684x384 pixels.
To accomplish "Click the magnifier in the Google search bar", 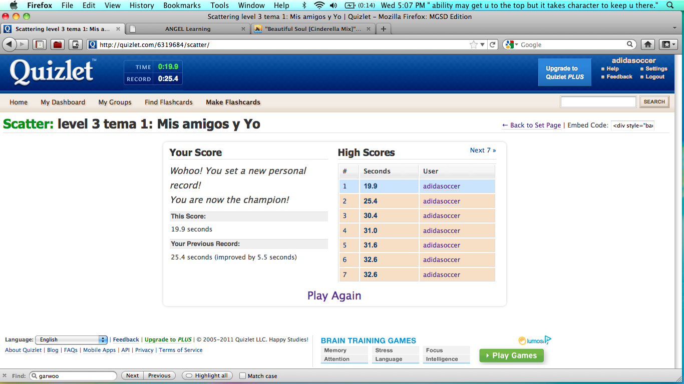I will click(630, 44).
